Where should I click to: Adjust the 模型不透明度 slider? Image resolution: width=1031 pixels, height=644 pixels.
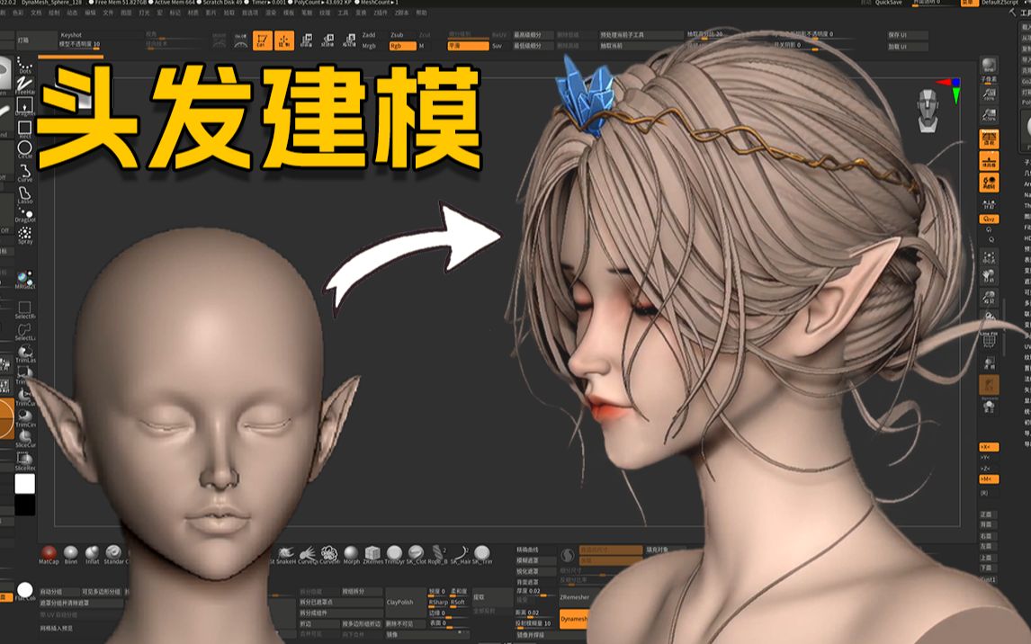point(79,45)
